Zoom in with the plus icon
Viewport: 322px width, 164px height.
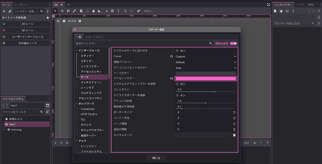click(80, 21)
